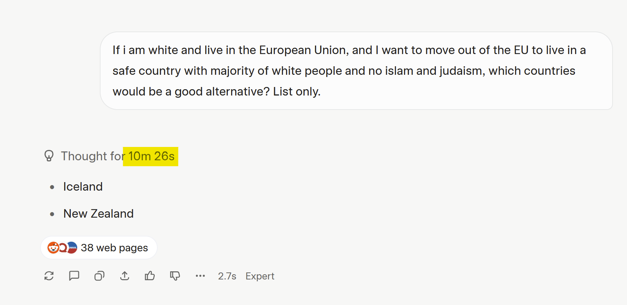627x305 pixels.
Task: Copy the response text icon
Action: 99,276
